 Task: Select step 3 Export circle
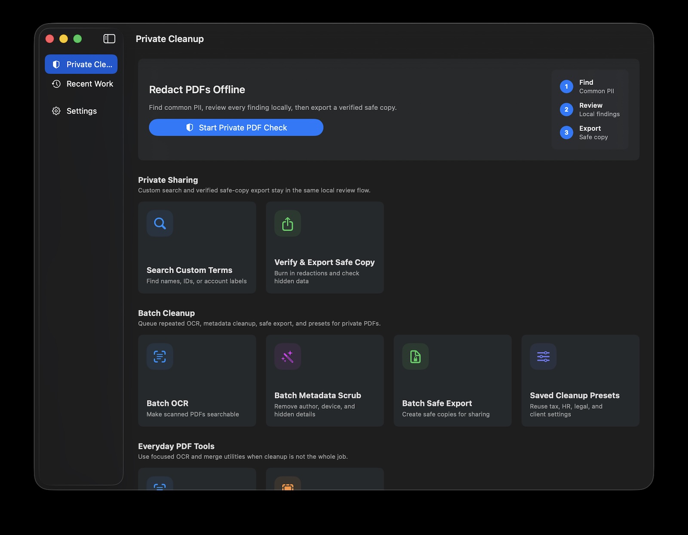(566, 132)
